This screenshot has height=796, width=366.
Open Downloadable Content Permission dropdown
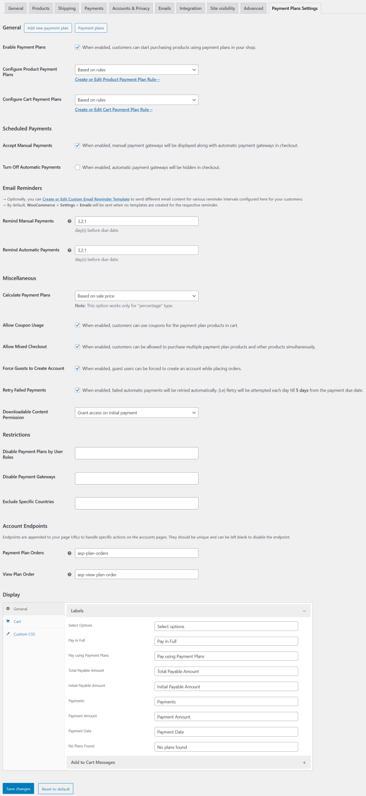[136, 413]
